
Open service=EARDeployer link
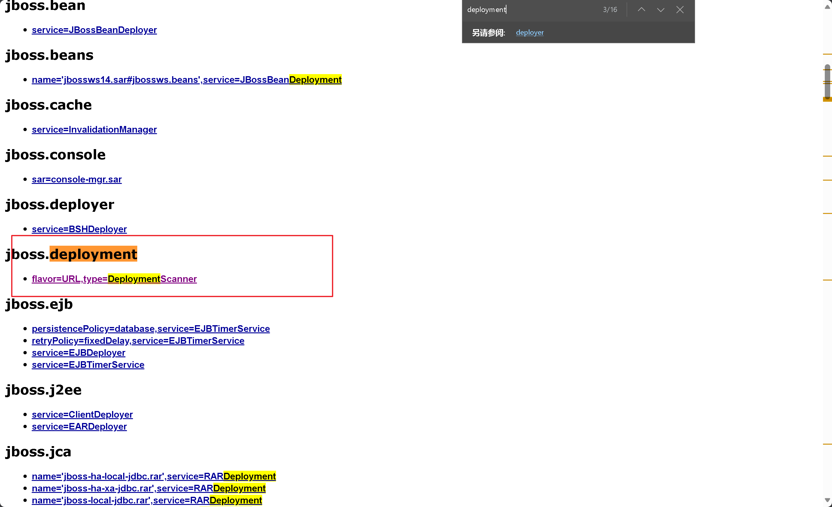pyautogui.click(x=79, y=427)
